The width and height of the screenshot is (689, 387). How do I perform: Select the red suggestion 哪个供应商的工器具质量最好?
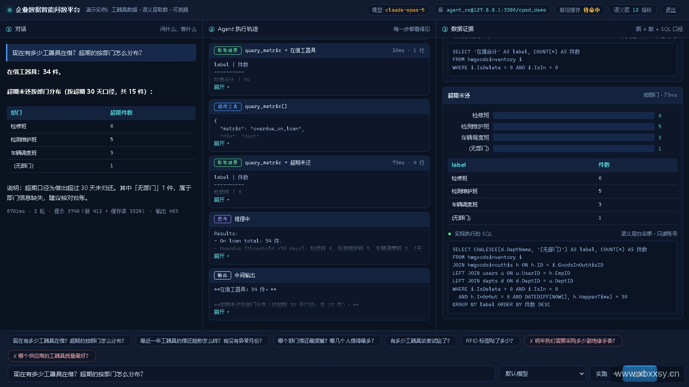pyautogui.click(x=52, y=356)
